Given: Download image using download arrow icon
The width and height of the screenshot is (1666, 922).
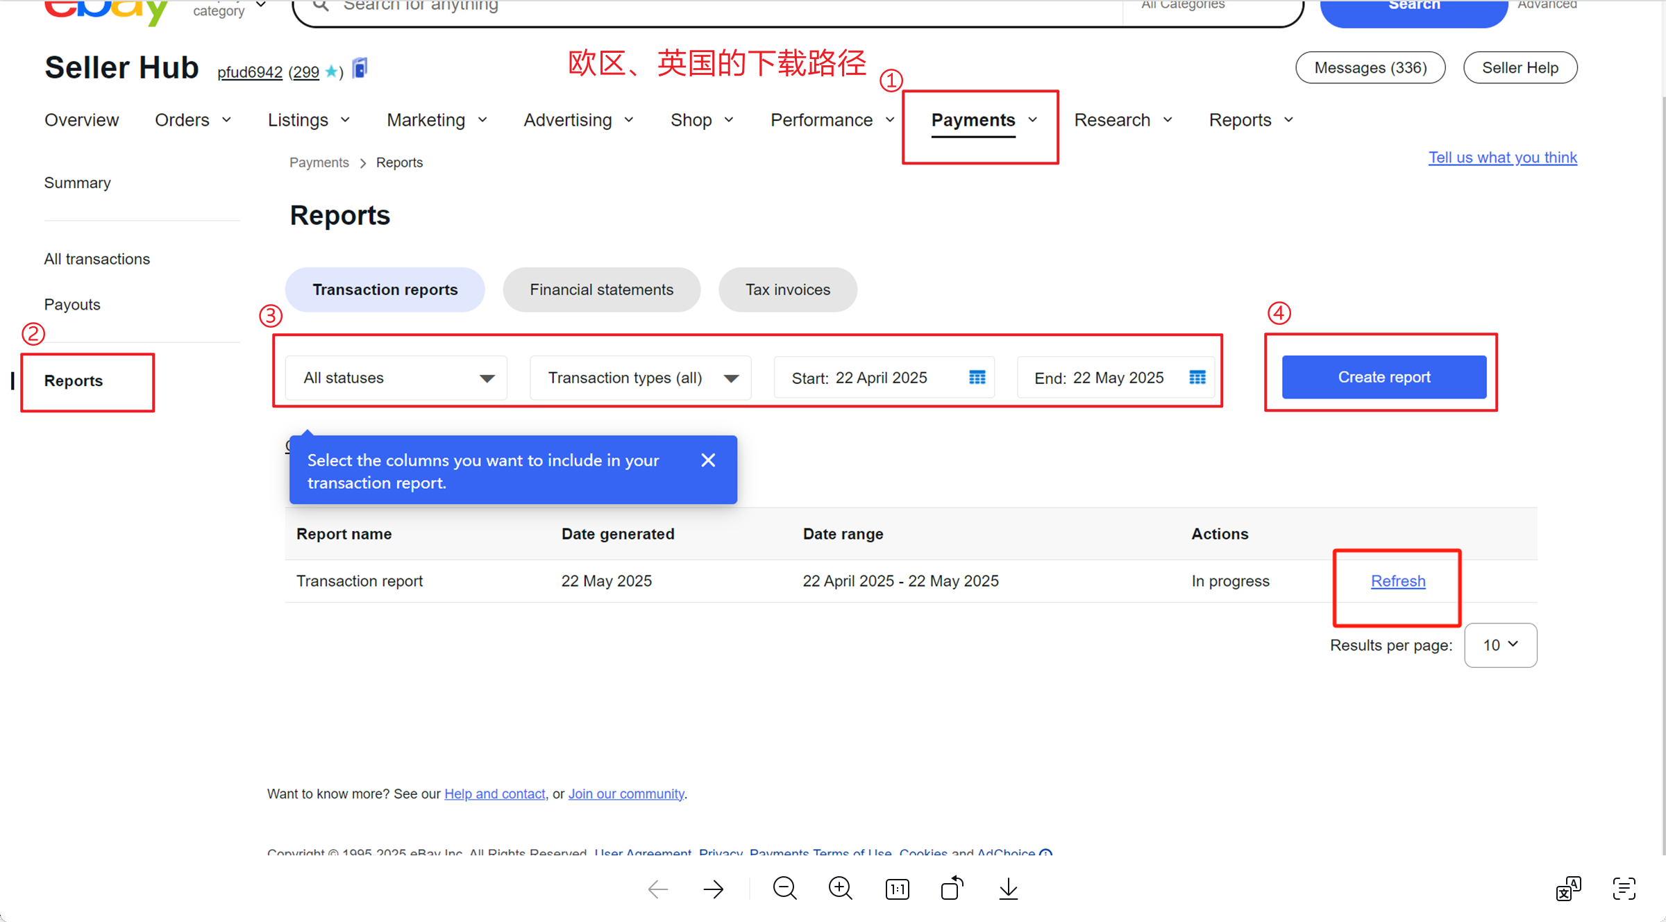Looking at the screenshot, I should click(1008, 888).
